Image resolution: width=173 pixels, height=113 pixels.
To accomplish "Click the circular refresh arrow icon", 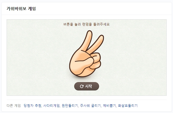I will [x=82, y=86].
